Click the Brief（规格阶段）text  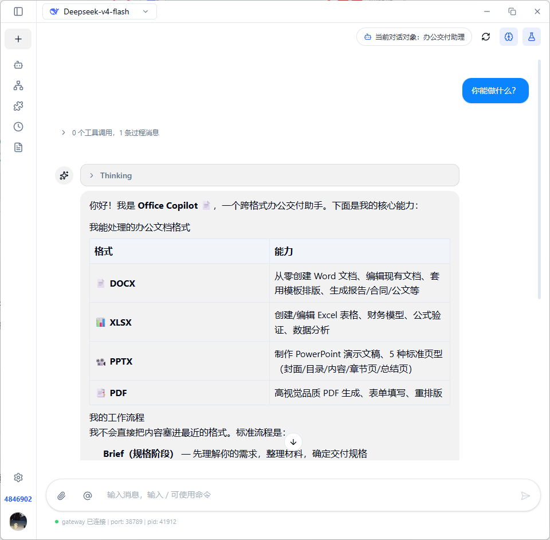coord(138,453)
